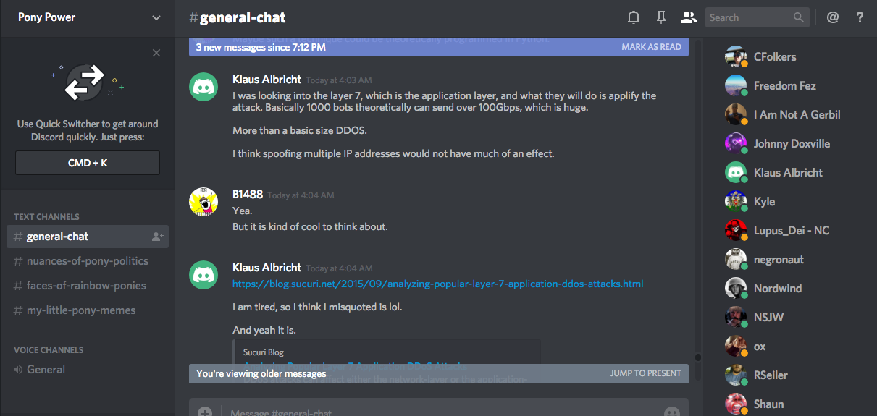Collapse the Text Channels category
The width and height of the screenshot is (877, 416).
(x=46, y=216)
